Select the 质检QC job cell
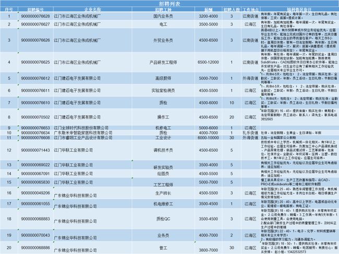339x254 pixels. [163, 219]
